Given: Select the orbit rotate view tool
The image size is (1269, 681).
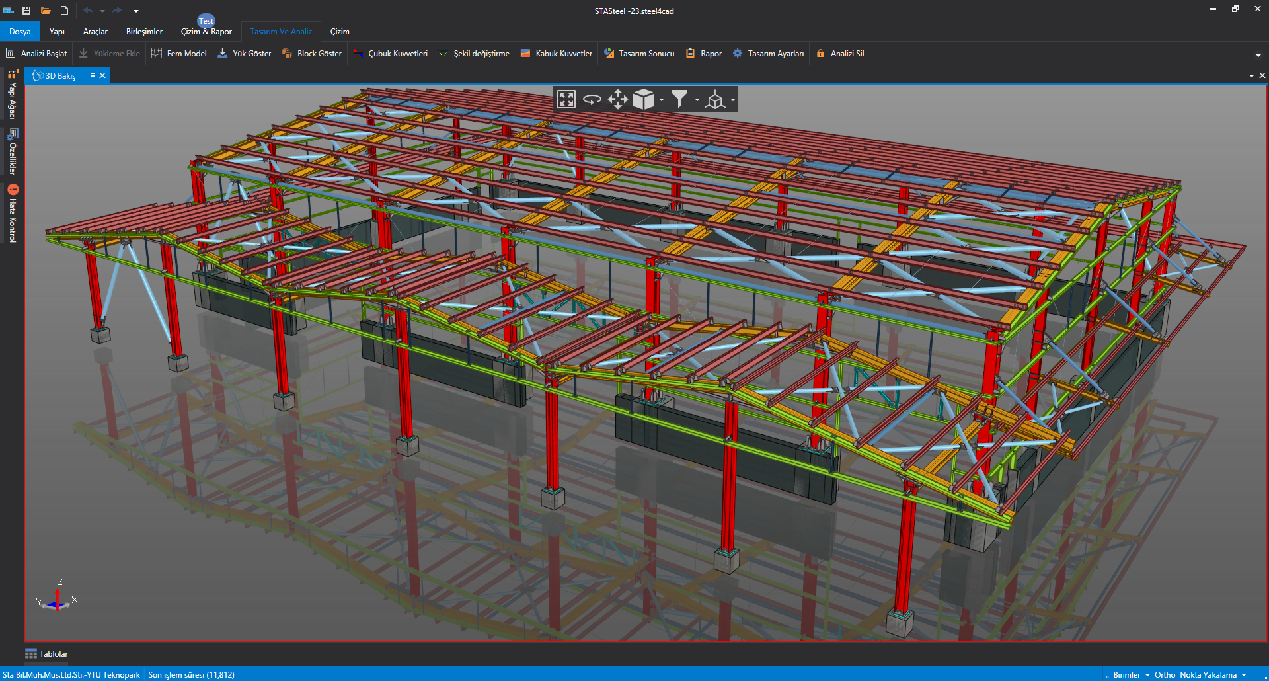Looking at the screenshot, I should tap(592, 100).
